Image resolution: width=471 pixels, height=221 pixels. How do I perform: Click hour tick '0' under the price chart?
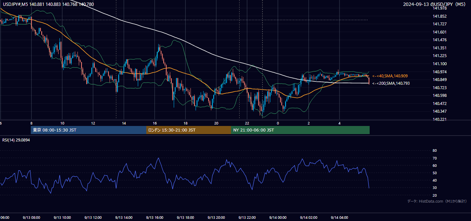tap(278, 123)
